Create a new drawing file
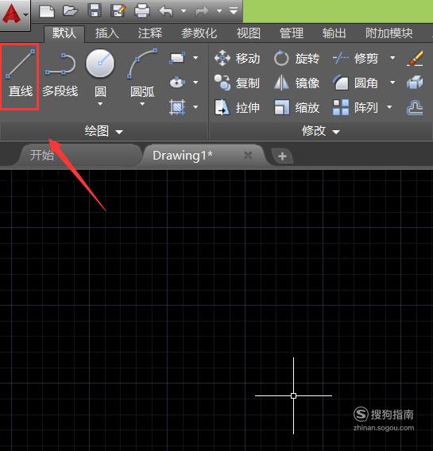The image size is (433, 451). coord(47,11)
